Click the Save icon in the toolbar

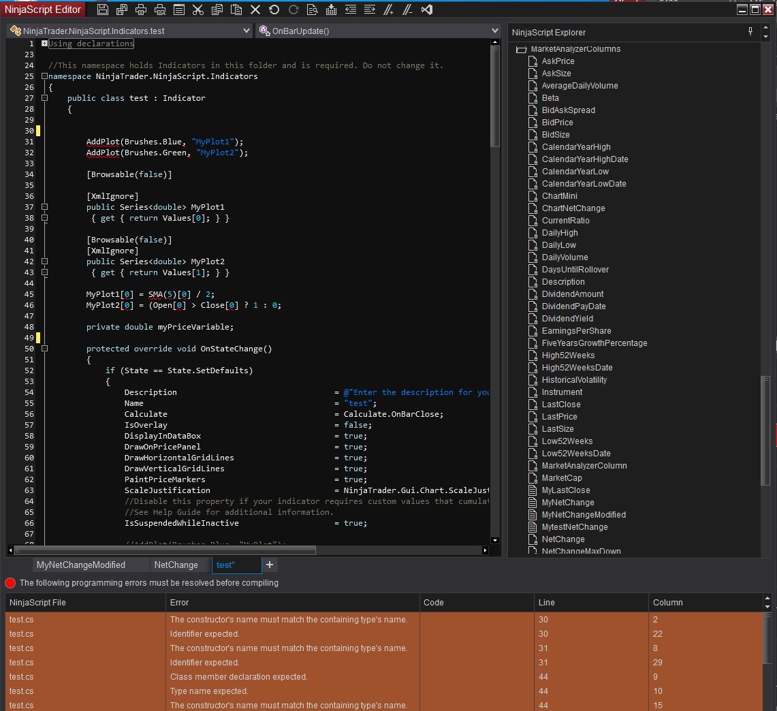click(x=103, y=10)
